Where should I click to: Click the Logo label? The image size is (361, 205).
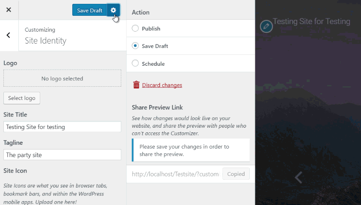click(x=10, y=63)
